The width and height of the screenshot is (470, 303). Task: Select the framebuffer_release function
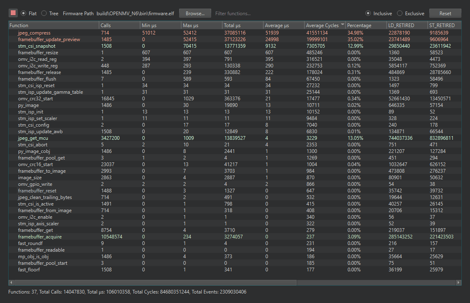click(x=235, y=72)
